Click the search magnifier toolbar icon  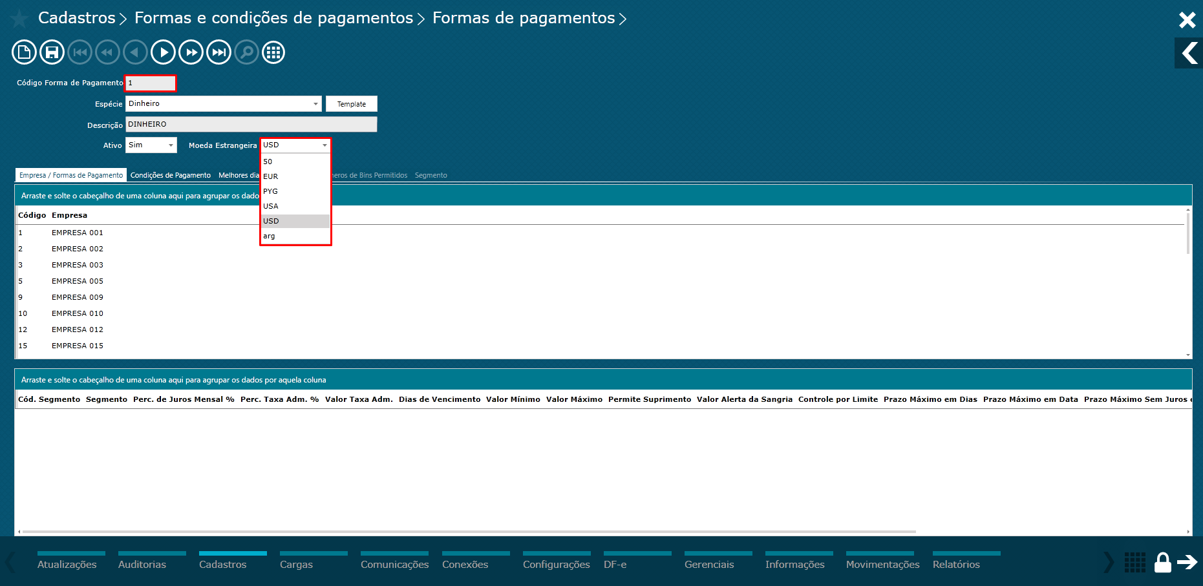click(246, 52)
